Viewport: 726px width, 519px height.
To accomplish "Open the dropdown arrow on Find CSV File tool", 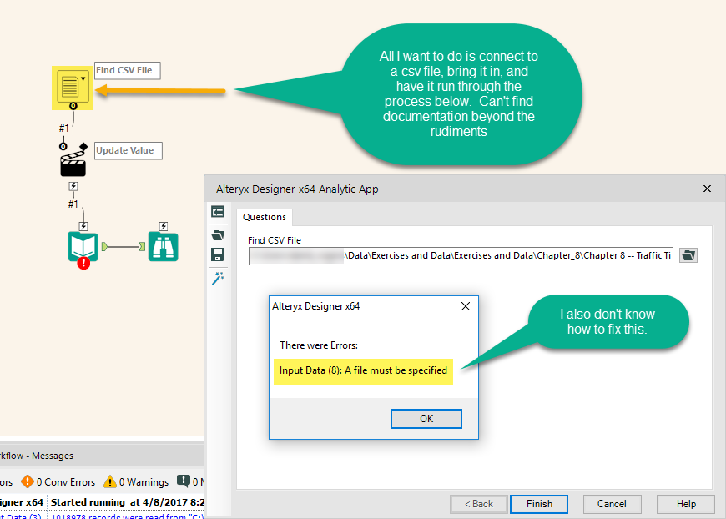I will pyautogui.click(x=83, y=78).
